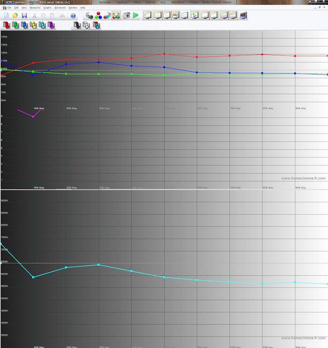Open the File menu

[9, 8]
